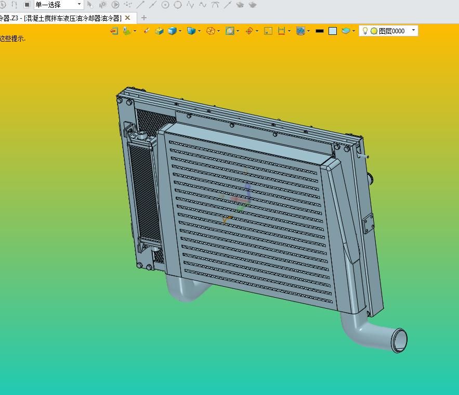Click the circle quadrant snap icon
Image resolution: width=459 pixels, height=395 pixels.
[178, 5]
